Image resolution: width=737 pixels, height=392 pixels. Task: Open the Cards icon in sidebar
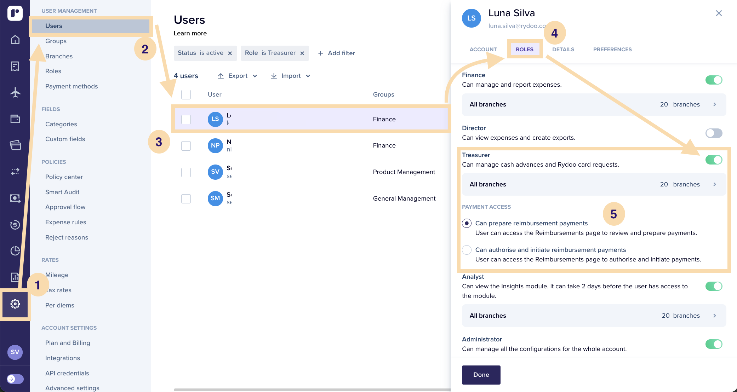point(15,145)
